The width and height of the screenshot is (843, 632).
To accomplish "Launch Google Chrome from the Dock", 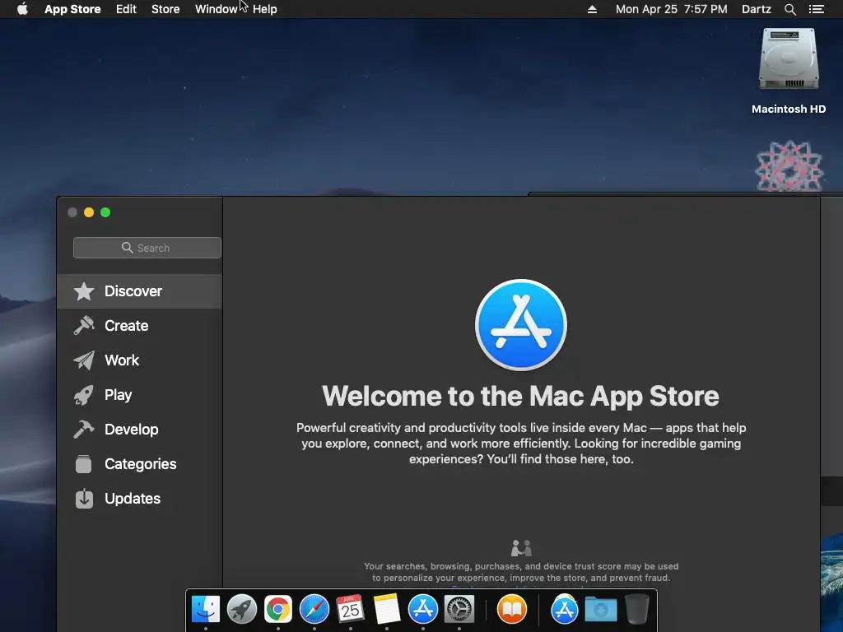I will coord(278,610).
